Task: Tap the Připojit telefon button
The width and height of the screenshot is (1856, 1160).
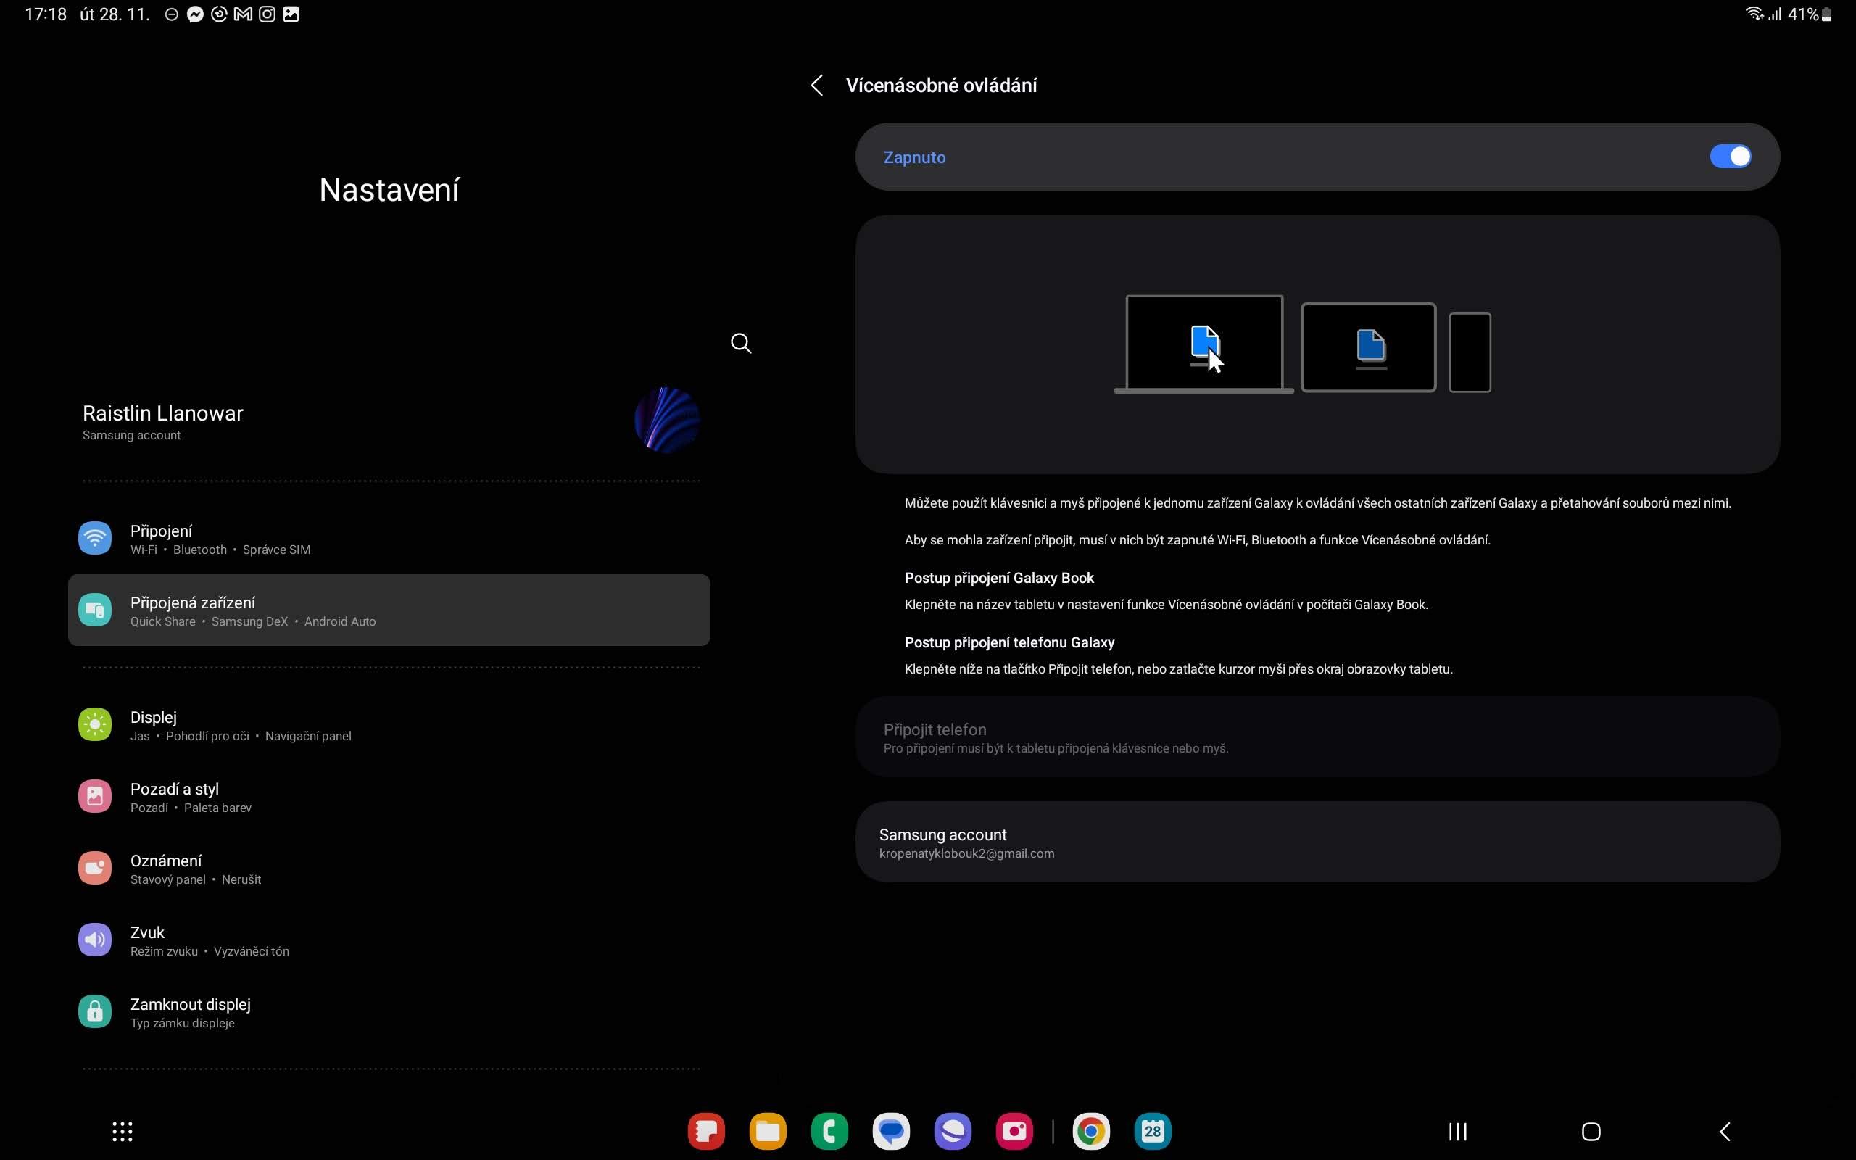Action: pyautogui.click(x=1317, y=737)
